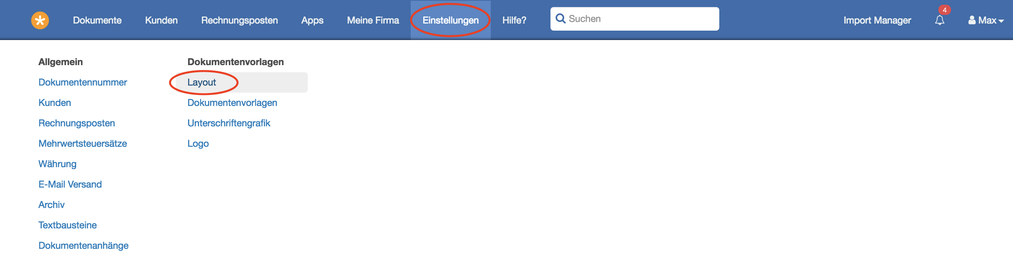Open Rechnungsposten in the top navigation

pos(240,20)
